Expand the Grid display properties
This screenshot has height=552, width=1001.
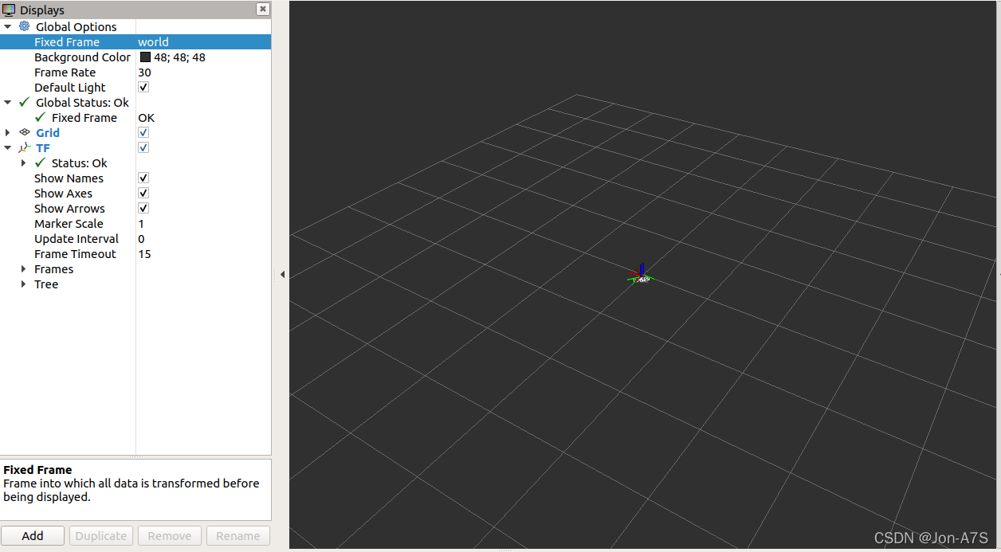[x=8, y=132]
